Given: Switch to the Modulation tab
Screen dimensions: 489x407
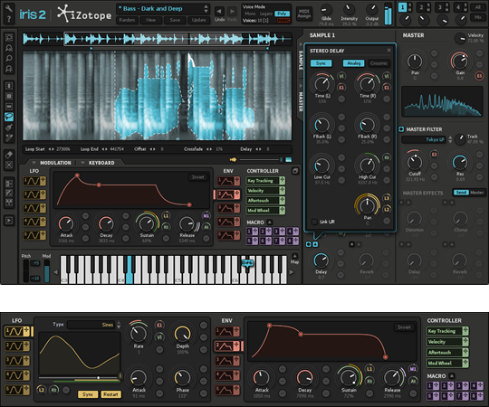Looking at the screenshot, I should 52,163.
